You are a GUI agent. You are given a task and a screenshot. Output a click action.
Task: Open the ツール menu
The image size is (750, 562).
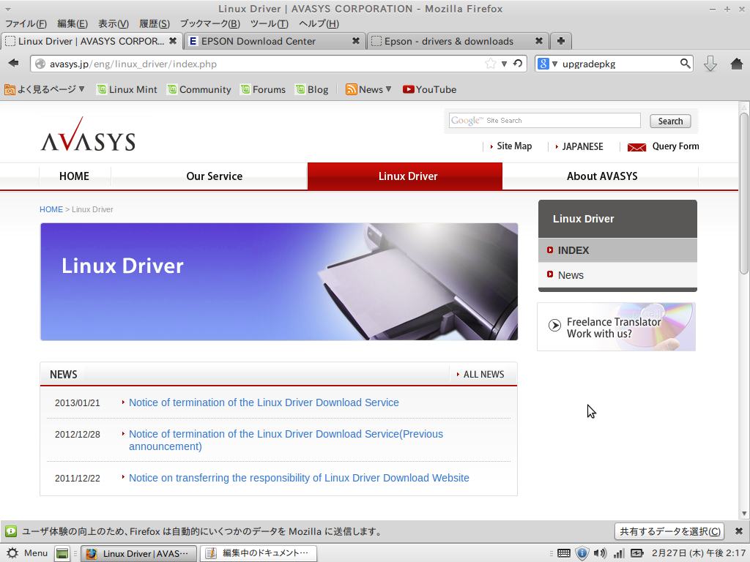pos(270,24)
